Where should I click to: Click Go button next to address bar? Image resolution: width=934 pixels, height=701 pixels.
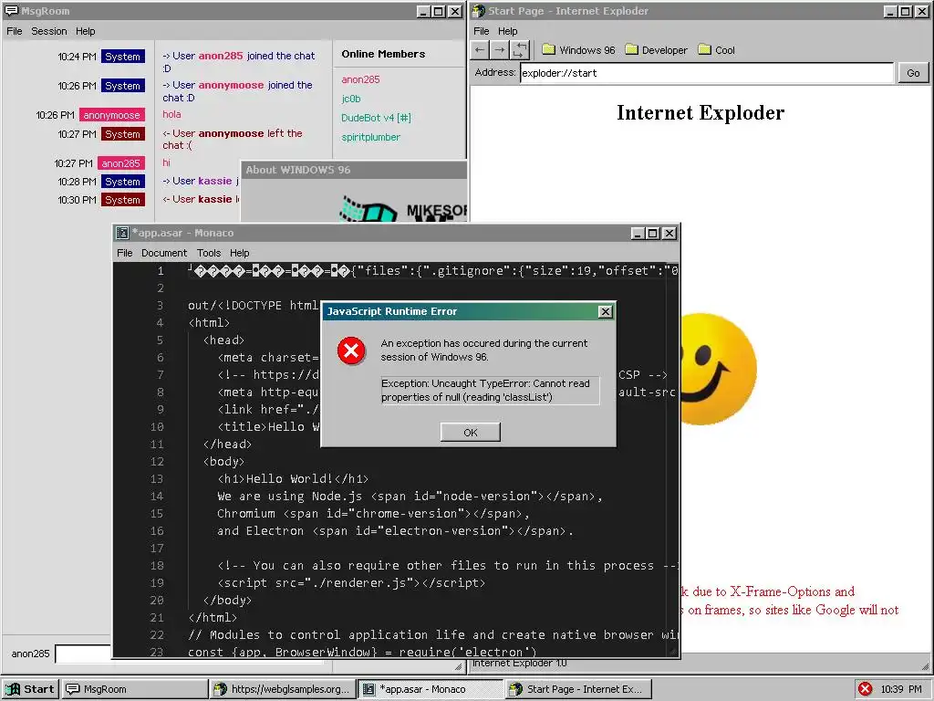click(x=913, y=73)
